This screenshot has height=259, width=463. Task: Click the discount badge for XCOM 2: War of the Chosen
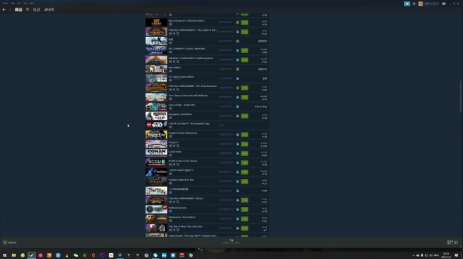(244, 163)
